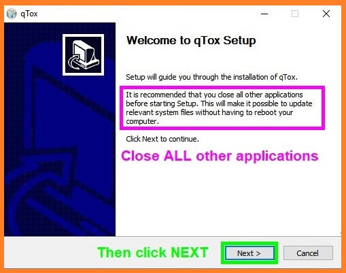Cancel the qTox setup

(308, 253)
